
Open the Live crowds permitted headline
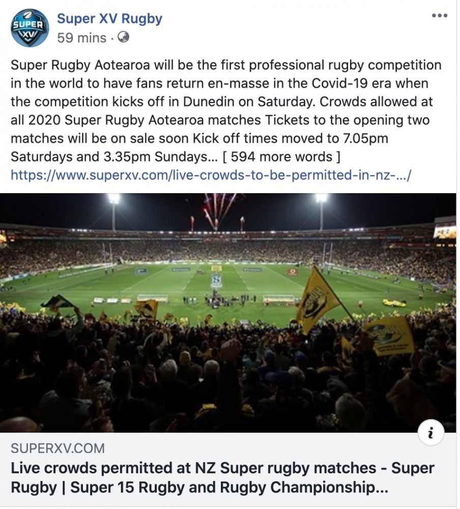tap(222, 477)
